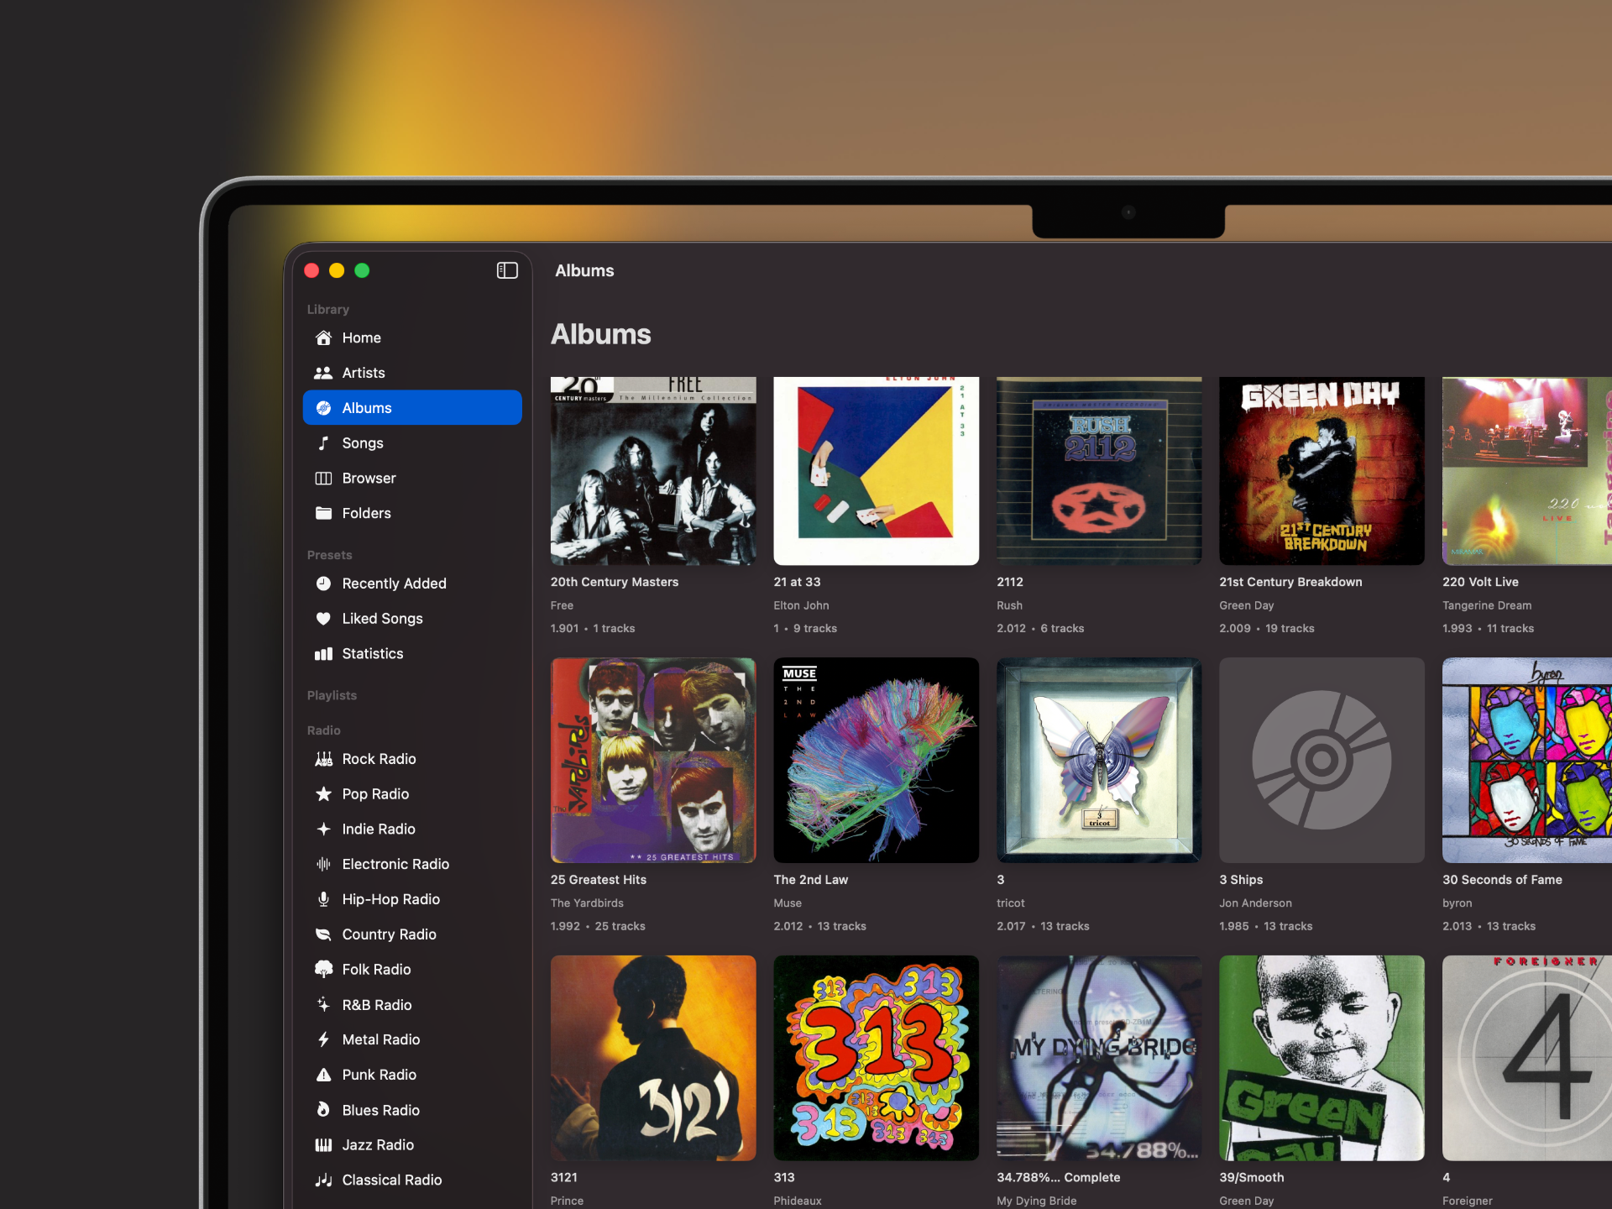Open the 313 Phideaux album cover
Viewport: 1612px width, 1209px height.
[x=876, y=1058]
